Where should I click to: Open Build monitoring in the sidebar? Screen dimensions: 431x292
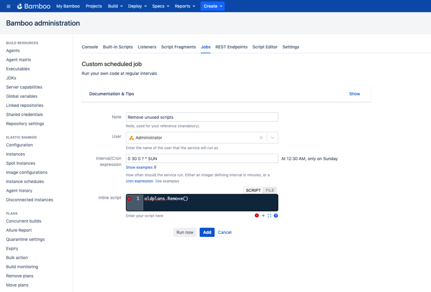[22, 267]
